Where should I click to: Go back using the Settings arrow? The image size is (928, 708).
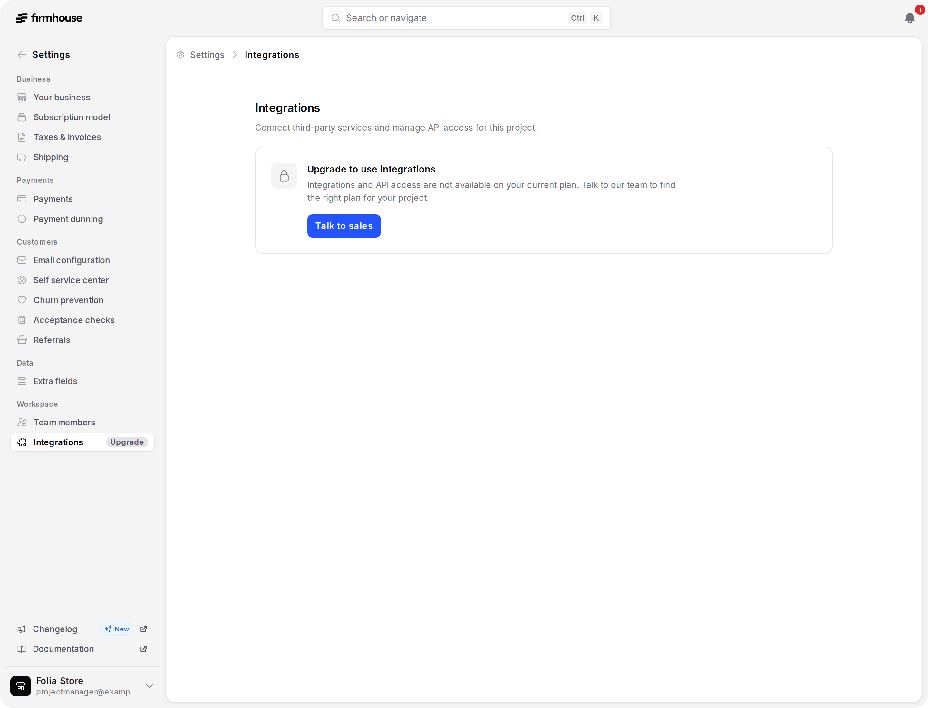point(22,55)
